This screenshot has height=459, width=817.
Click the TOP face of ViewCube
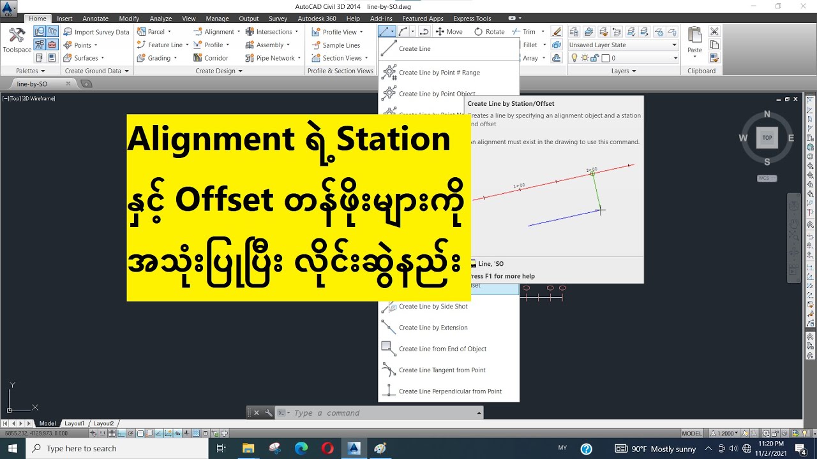[x=767, y=138]
